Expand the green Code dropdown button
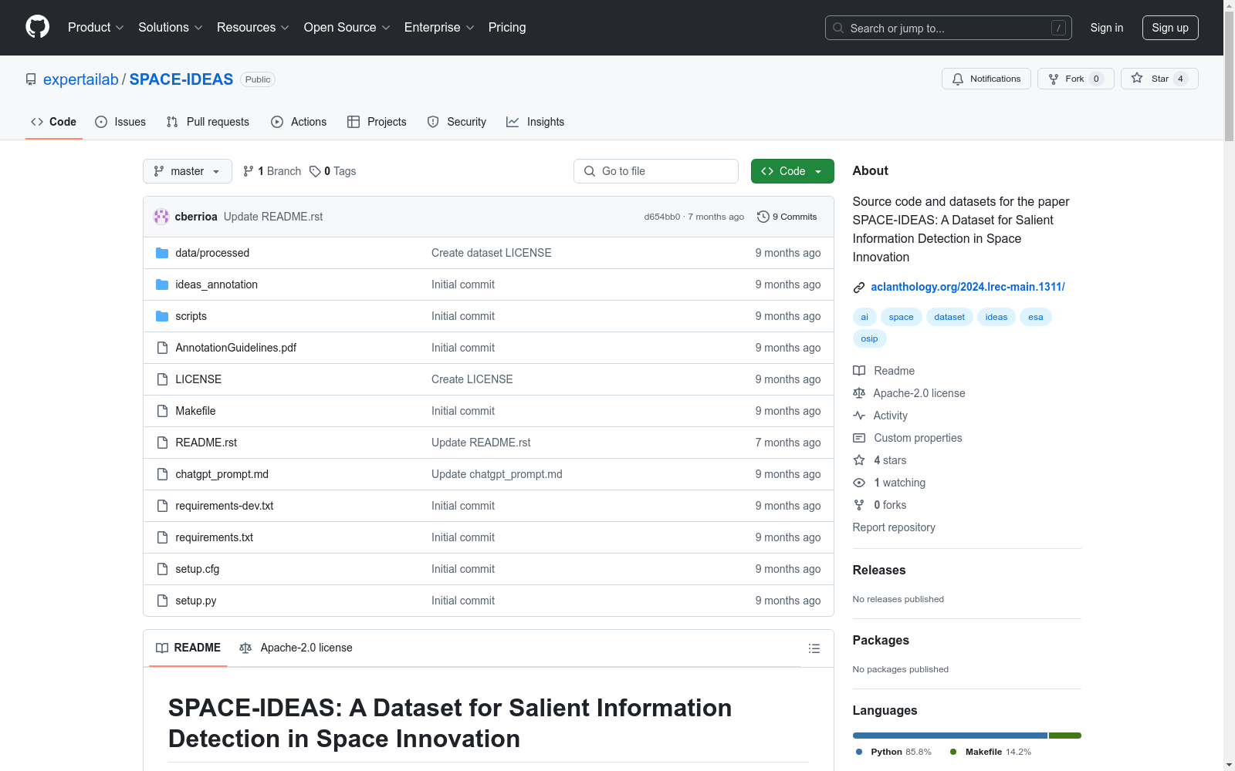The height and width of the screenshot is (771, 1235). (x=793, y=171)
